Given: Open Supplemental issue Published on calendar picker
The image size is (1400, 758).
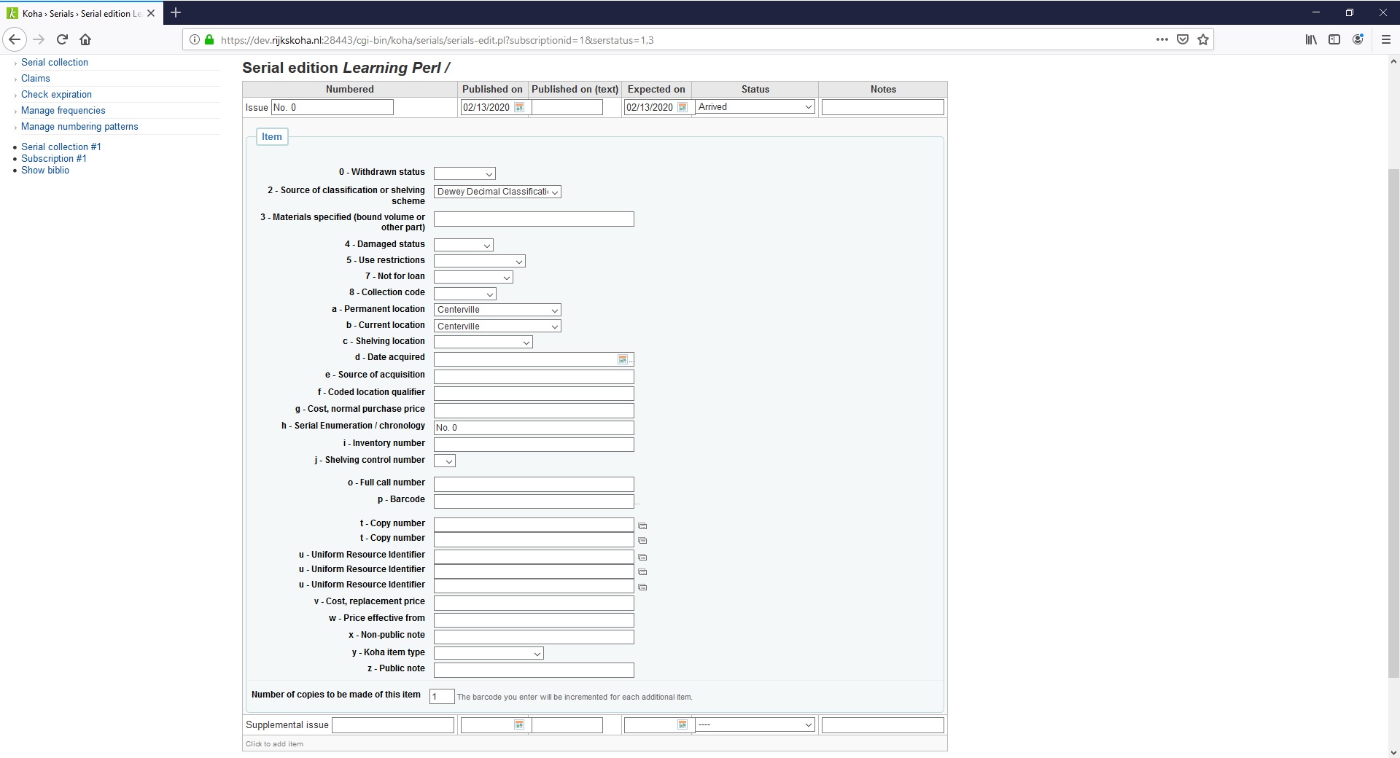Looking at the screenshot, I should pyautogui.click(x=519, y=724).
